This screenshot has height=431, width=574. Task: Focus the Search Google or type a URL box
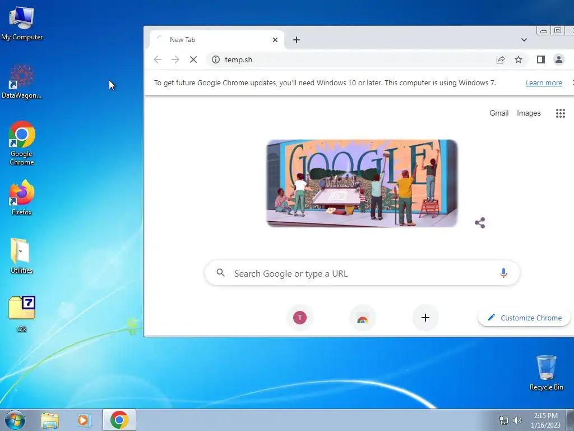(363, 273)
